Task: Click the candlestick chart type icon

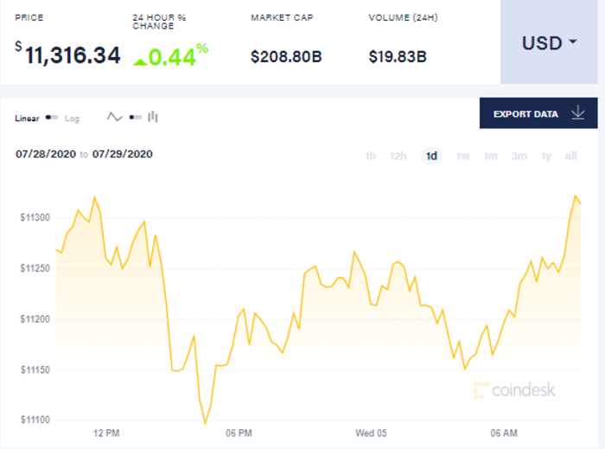Action: pos(153,117)
